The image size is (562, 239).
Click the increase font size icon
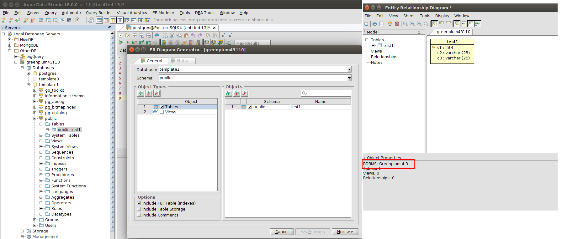click(x=230, y=36)
